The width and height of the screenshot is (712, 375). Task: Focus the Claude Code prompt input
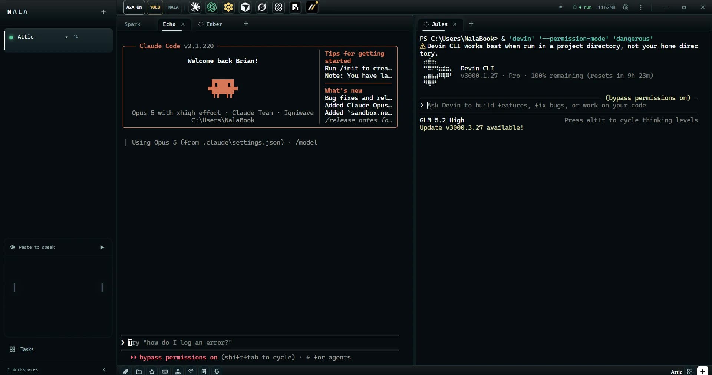point(260,342)
